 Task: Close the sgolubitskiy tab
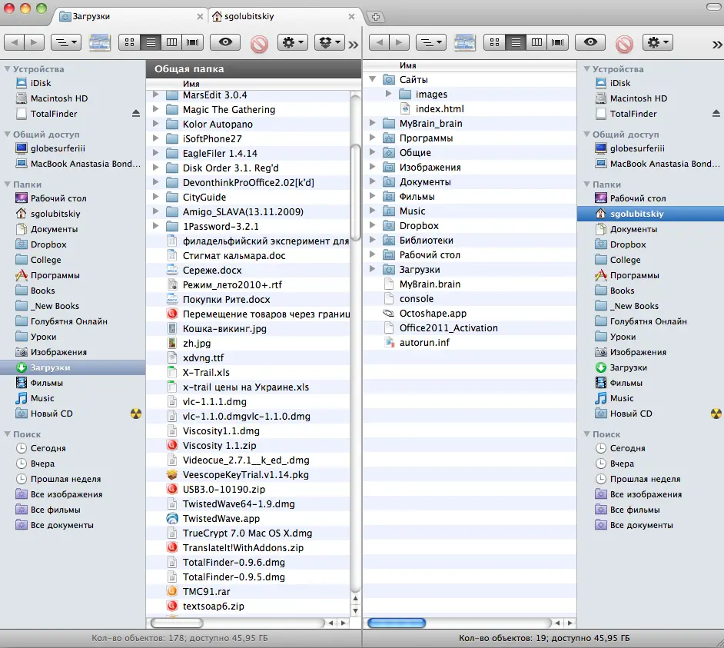coord(351,17)
